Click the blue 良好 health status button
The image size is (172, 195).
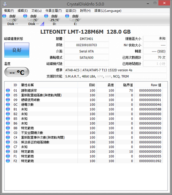(17, 50)
